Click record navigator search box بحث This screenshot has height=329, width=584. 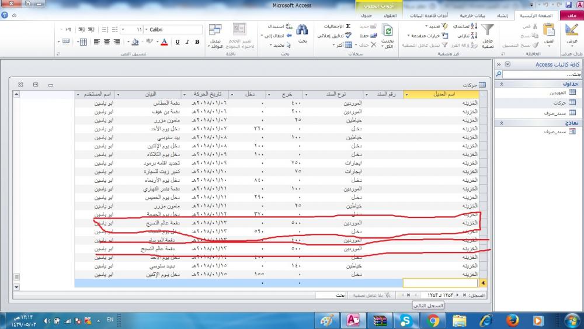tap(331, 295)
